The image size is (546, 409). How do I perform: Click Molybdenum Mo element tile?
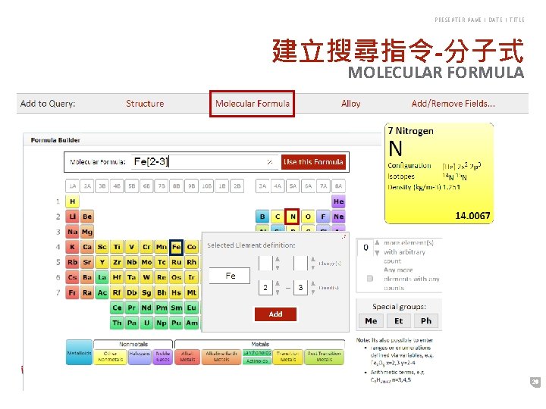pyautogui.click(x=146, y=262)
